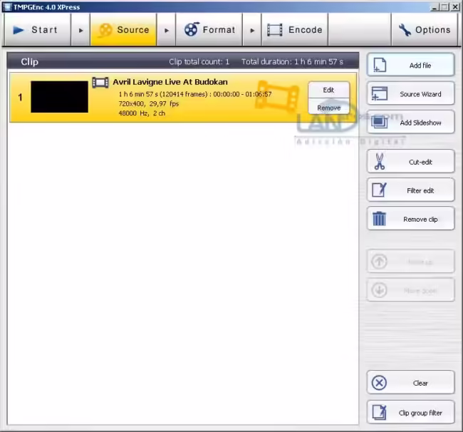This screenshot has width=463, height=432.
Task: Close the TMPGEnc window
Action: click(455, 7)
